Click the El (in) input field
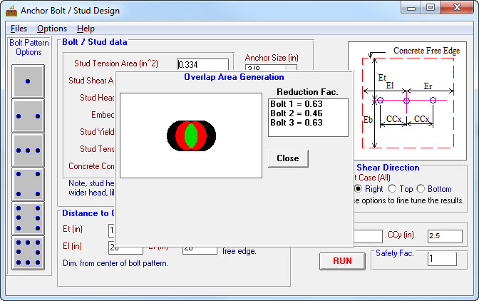479x301 pixels. pyautogui.click(x=125, y=248)
